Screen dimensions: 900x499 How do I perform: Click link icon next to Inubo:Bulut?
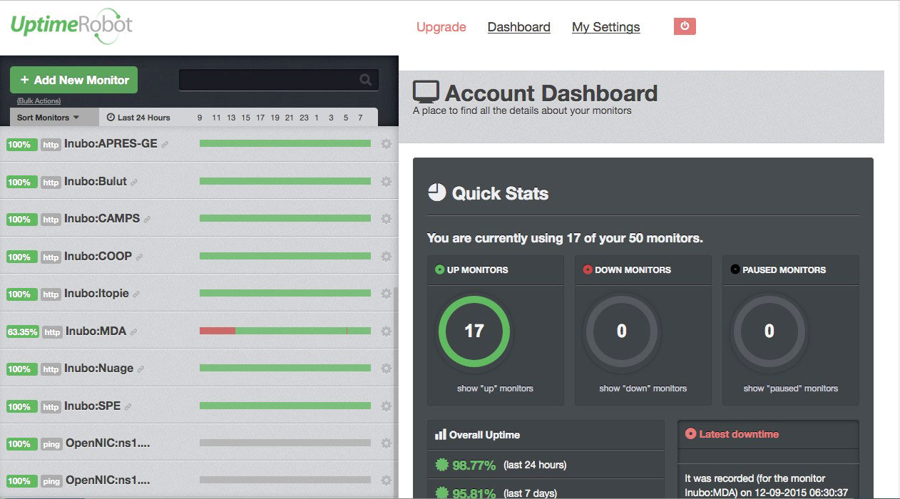click(134, 182)
